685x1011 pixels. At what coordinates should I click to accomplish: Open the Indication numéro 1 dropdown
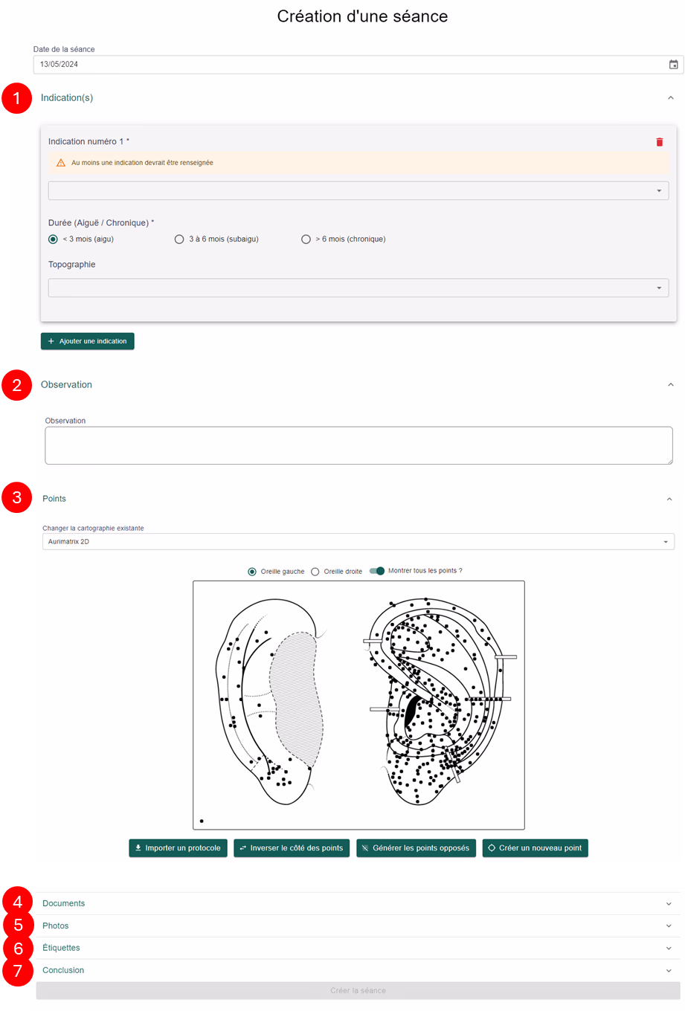(x=358, y=191)
